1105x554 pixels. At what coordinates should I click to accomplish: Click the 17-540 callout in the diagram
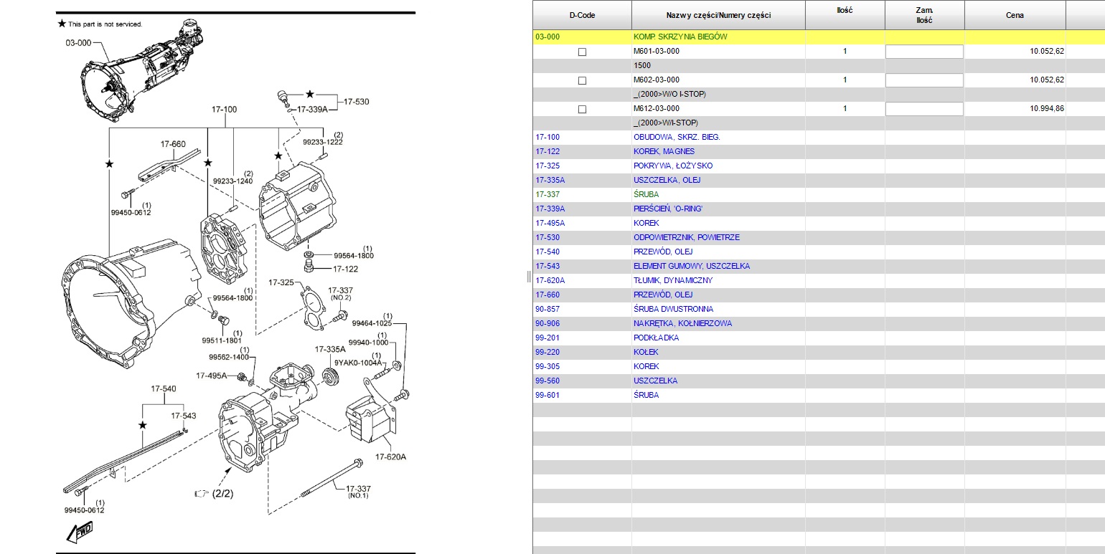pos(163,388)
